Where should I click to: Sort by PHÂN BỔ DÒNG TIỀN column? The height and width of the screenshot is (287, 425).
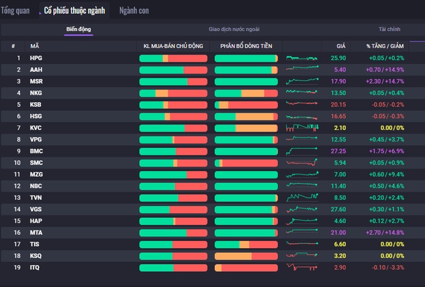tap(246, 46)
